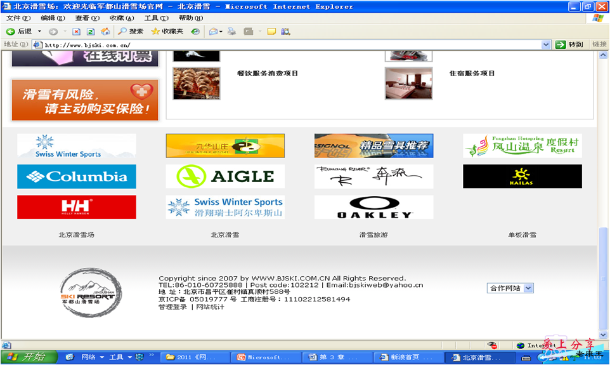Open the taskbar 工具 dropdown
This screenshot has width=610, height=365.
click(x=120, y=357)
